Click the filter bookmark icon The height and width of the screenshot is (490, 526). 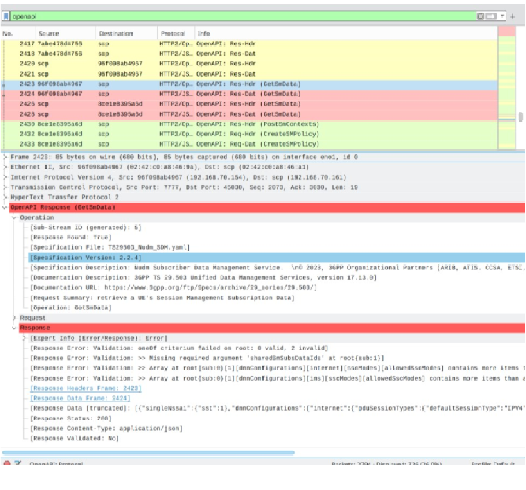pos(7,16)
